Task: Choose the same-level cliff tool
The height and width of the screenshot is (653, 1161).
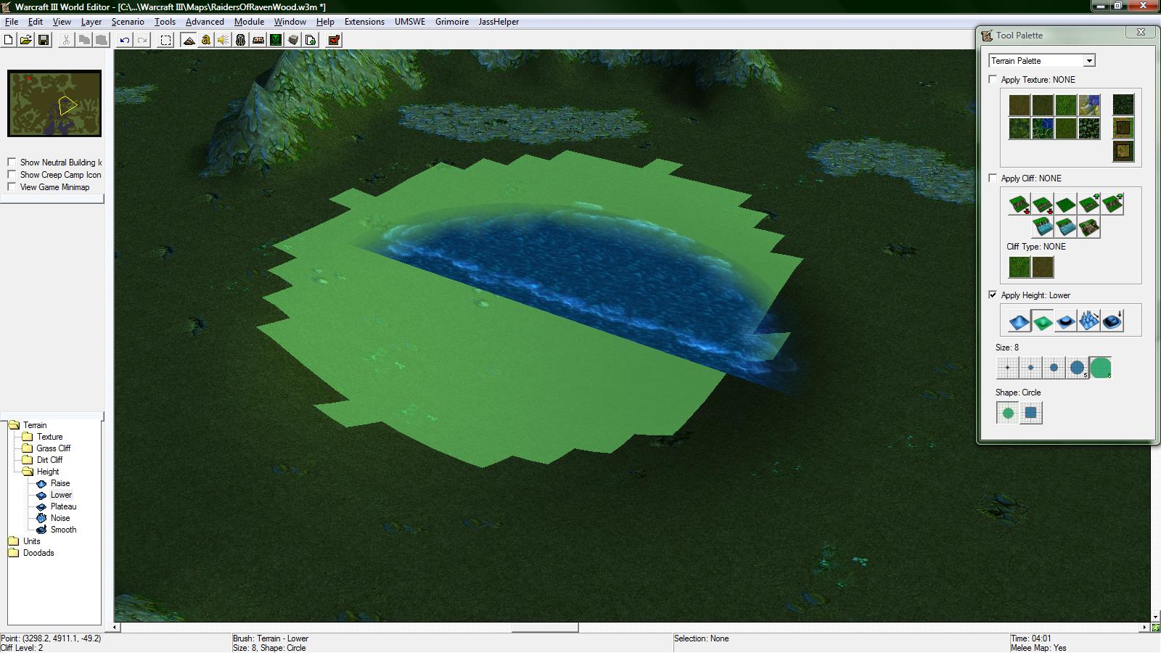Action: 1065,205
